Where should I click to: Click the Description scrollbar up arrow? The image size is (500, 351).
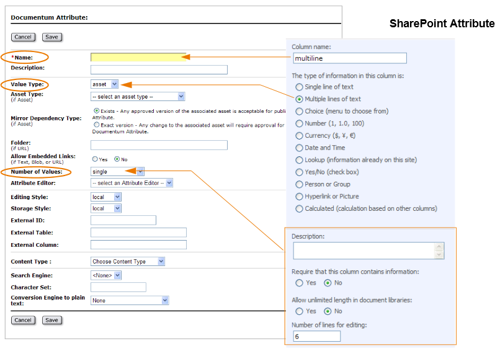tap(439, 246)
